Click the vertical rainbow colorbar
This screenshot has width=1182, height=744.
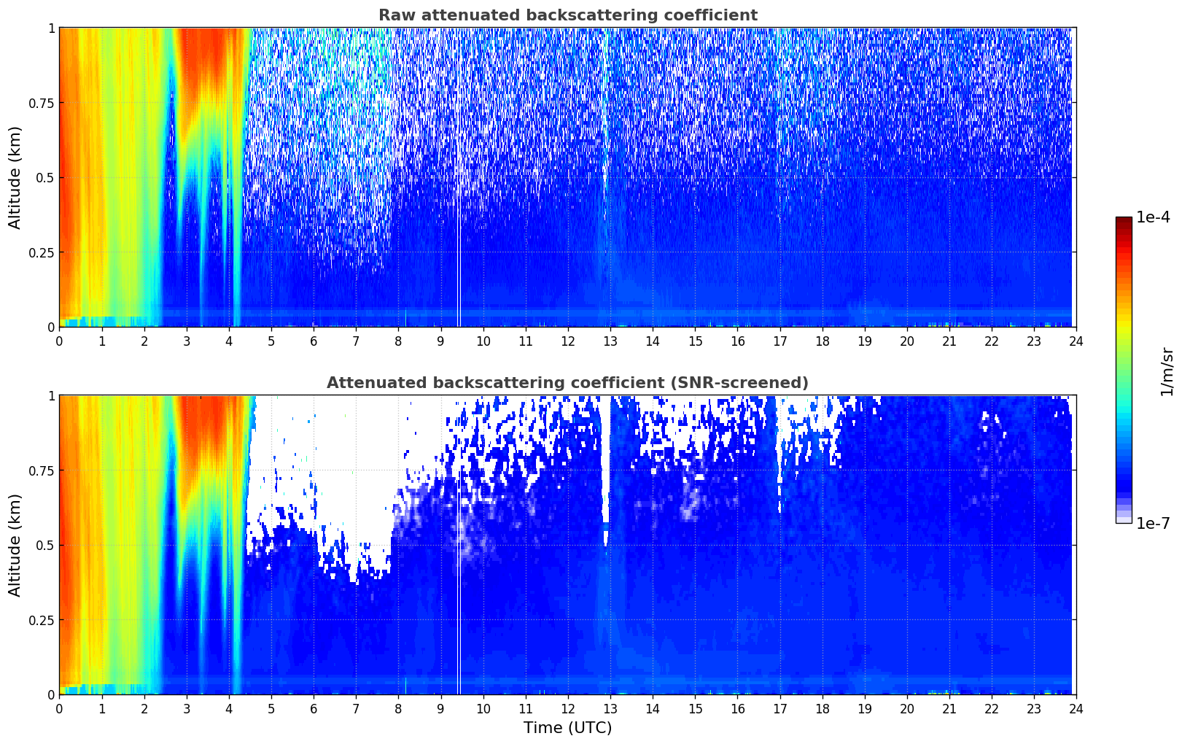(1124, 370)
